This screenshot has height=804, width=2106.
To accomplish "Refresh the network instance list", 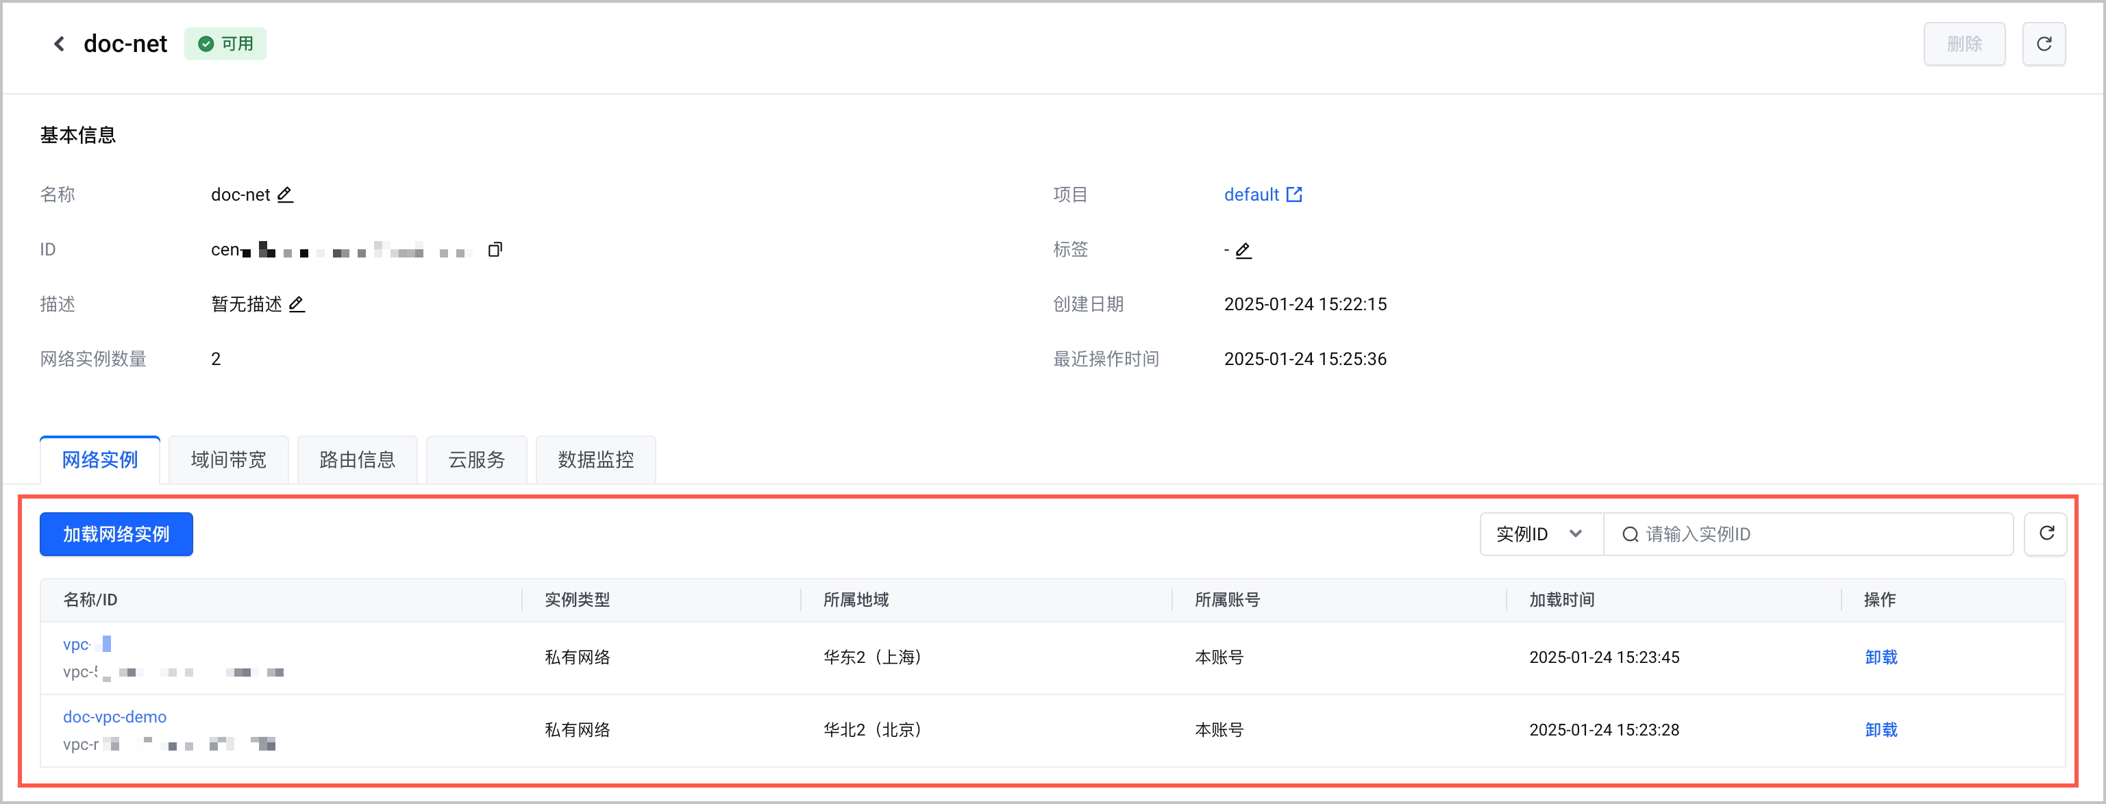I will coord(2046,533).
